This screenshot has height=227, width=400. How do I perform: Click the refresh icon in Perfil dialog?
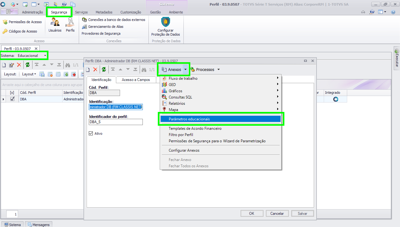coord(104,69)
